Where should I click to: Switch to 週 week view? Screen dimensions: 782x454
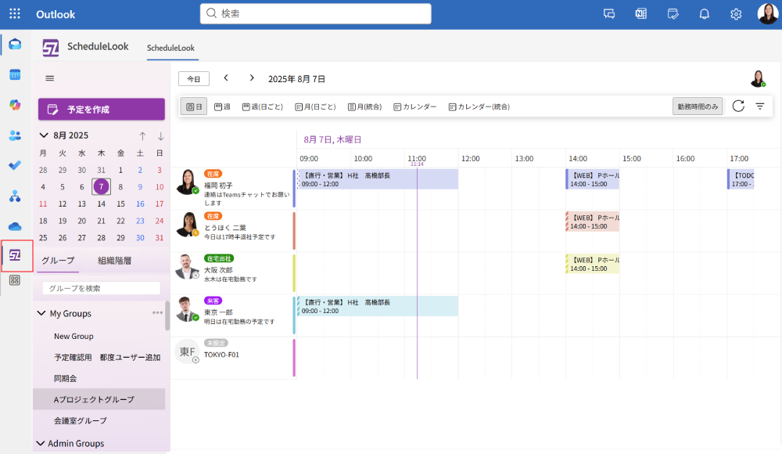coord(222,106)
